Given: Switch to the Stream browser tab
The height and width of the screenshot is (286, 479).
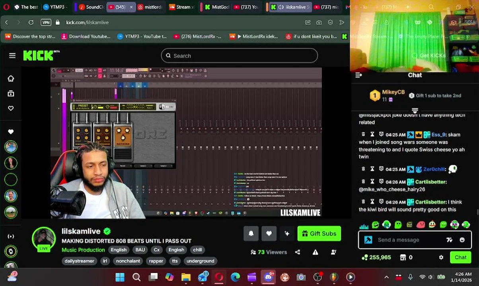Looking at the screenshot, I should (182, 7).
